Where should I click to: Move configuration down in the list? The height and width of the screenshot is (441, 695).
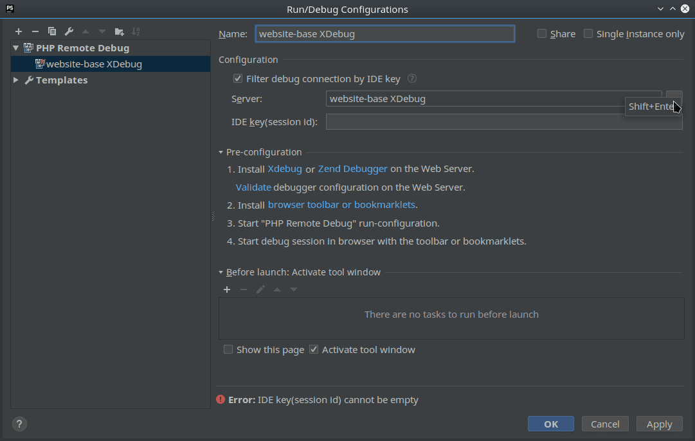click(x=102, y=31)
